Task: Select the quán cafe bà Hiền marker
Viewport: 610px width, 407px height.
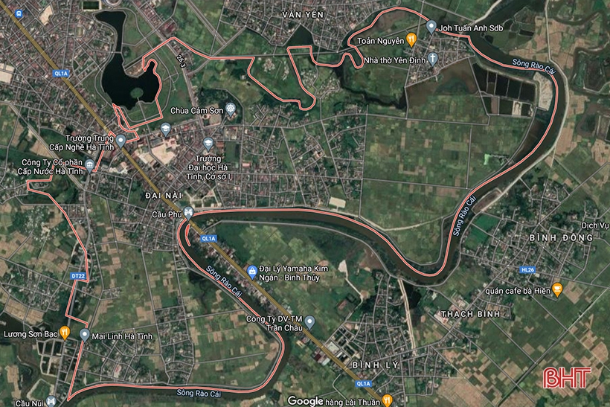Action: click(557, 289)
